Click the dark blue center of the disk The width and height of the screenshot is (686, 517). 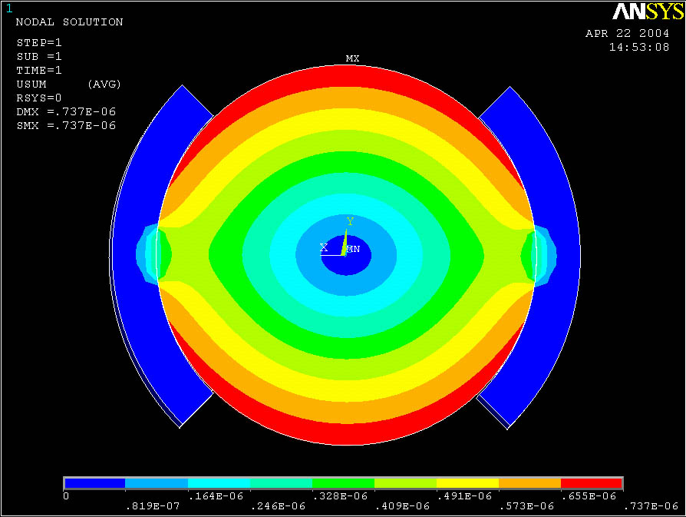click(x=346, y=256)
